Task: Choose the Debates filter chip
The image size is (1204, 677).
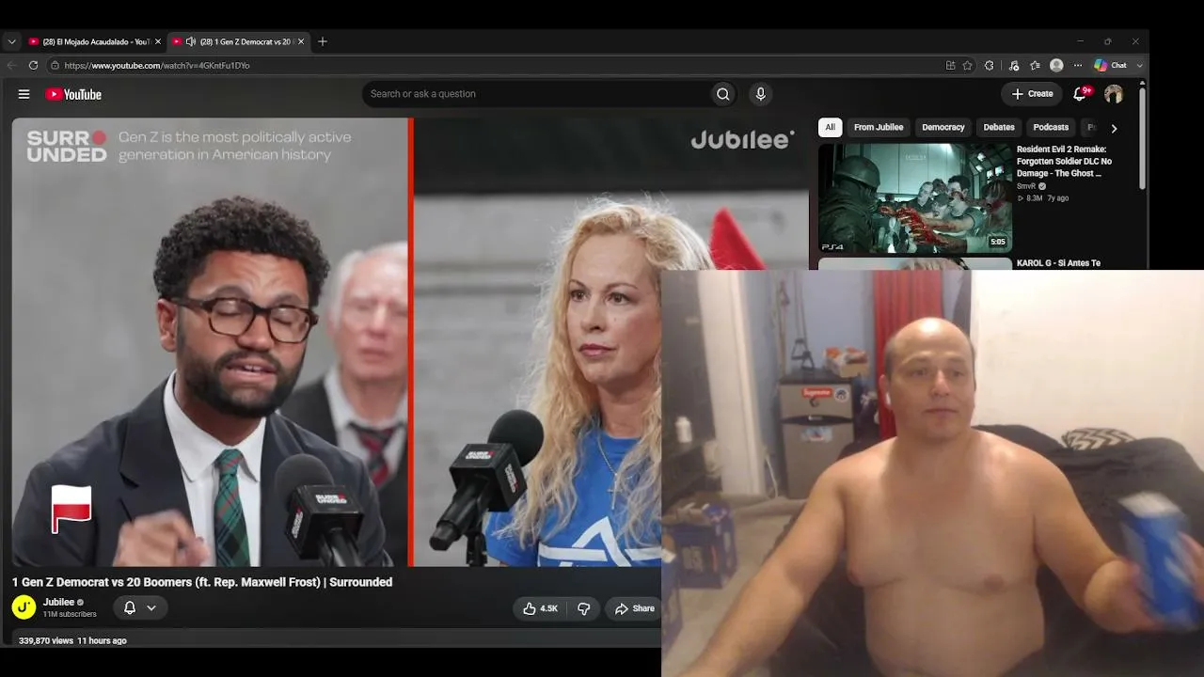Action: tap(999, 128)
